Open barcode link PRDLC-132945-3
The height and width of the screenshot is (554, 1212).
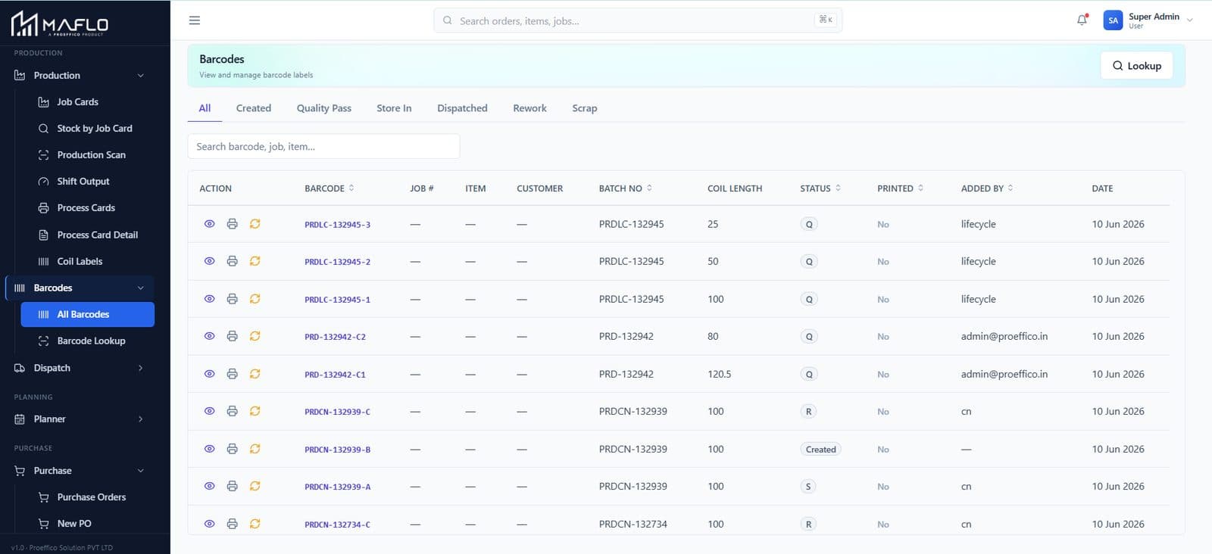pos(337,225)
